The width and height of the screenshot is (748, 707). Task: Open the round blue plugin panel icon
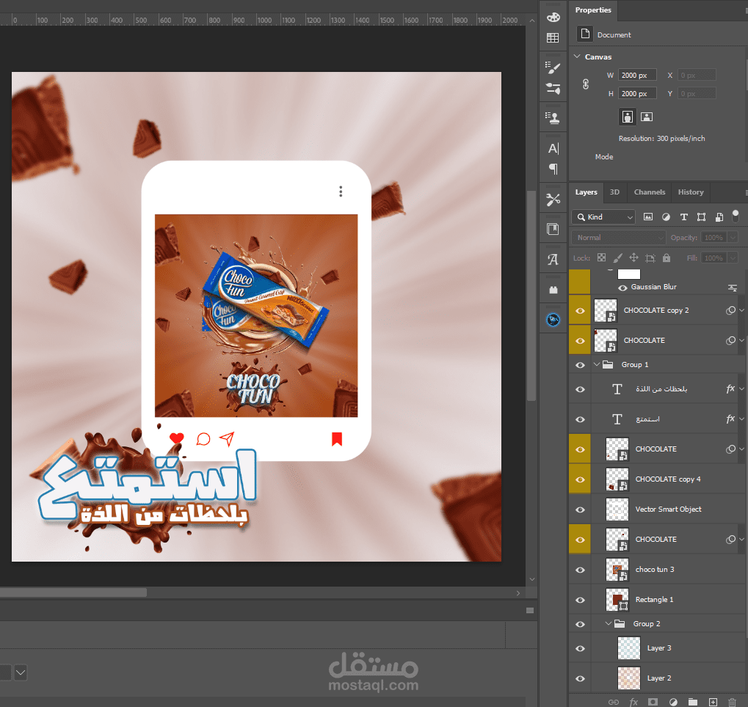(x=553, y=319)
